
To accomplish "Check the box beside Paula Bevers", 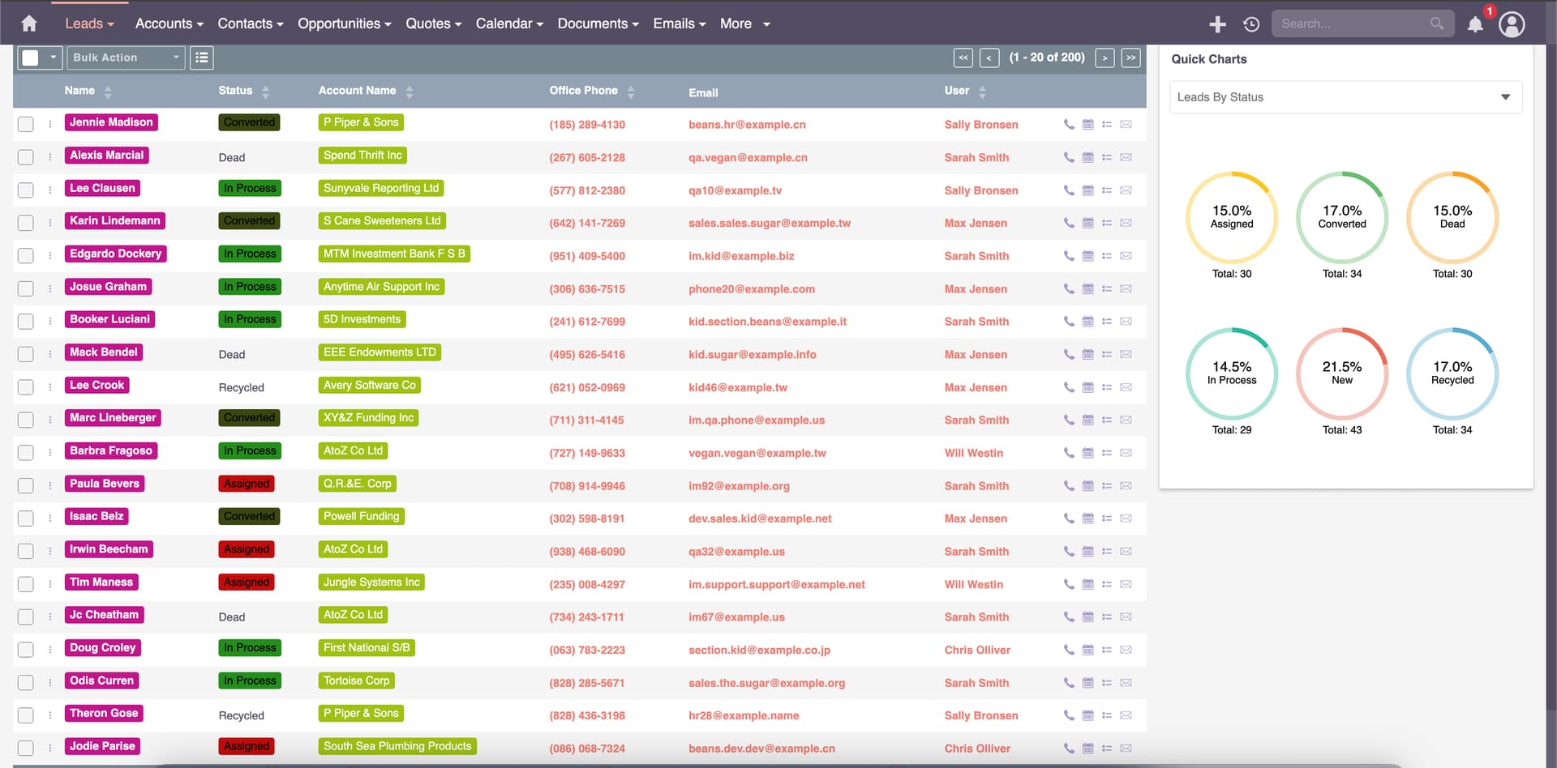I will coord(26,486).
